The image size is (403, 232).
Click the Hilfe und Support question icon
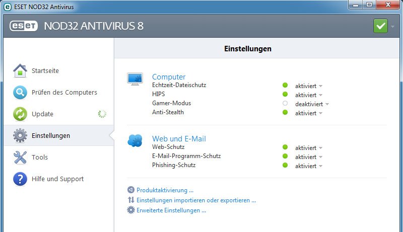coord(20,179)
